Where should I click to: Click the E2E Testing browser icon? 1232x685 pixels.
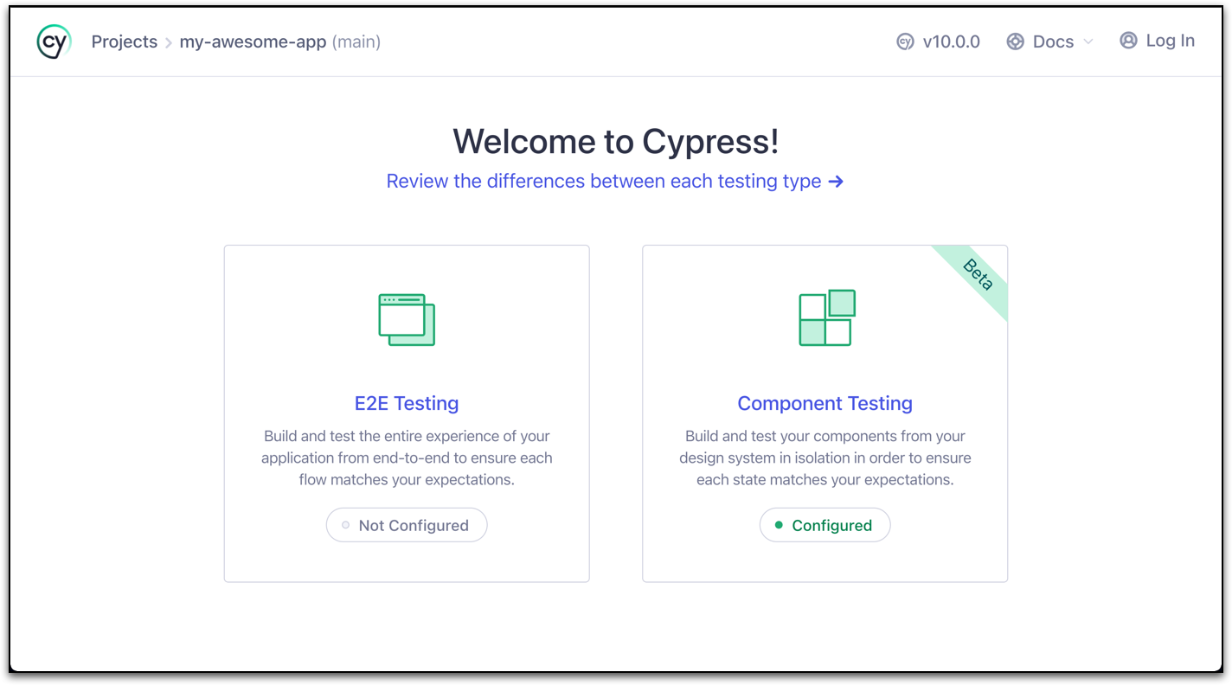(406, 319)
